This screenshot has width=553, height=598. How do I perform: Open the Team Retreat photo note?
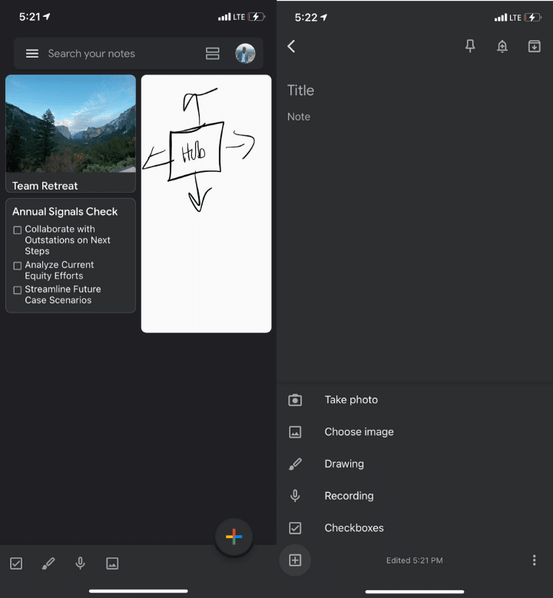tap(71, 132)
